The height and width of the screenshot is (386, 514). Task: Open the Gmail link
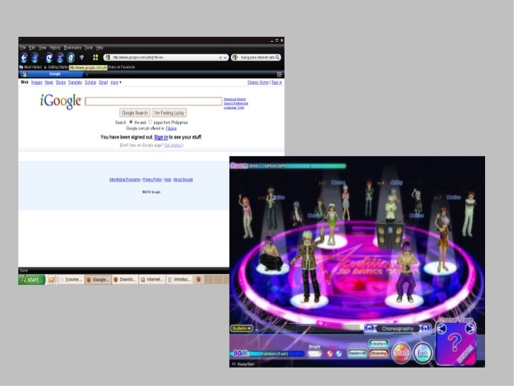click(103, 83)
